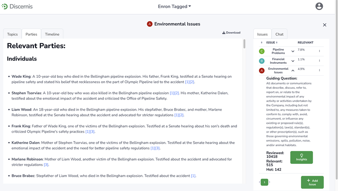Collapse the Environmental Issues details
Viewport: 338px width, 191px height.
click(293, 71)
